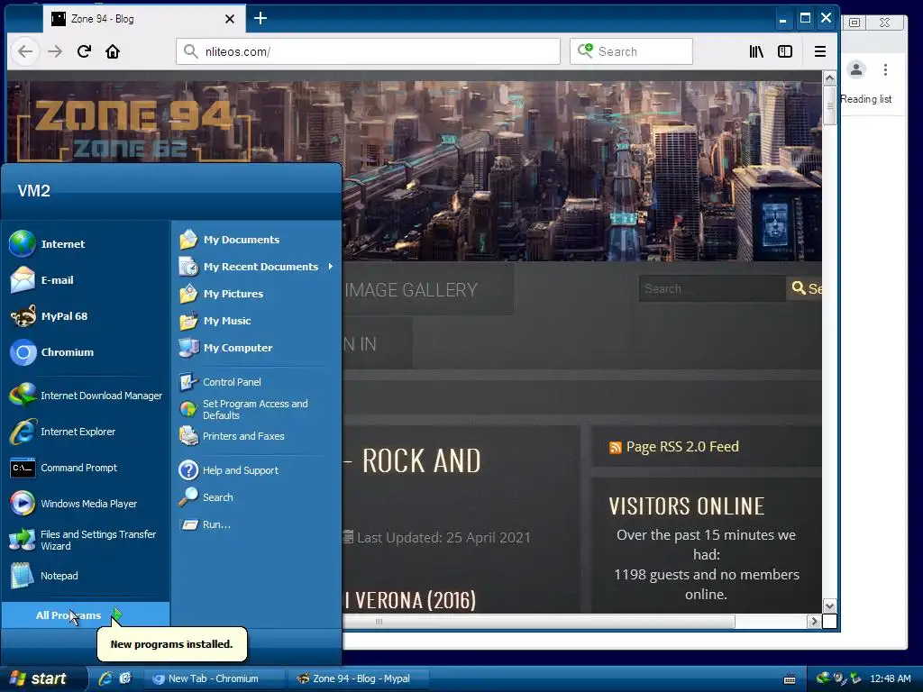
Task: Open Chromium profile icon
Action: click(856, 69)
